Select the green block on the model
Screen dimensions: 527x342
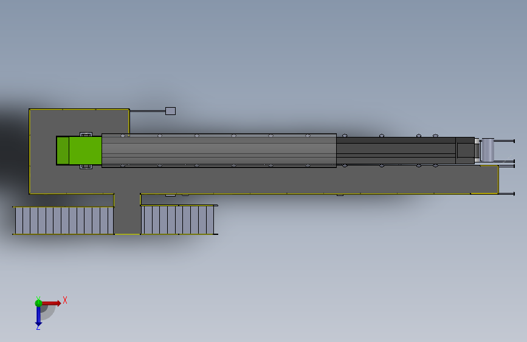pyautogui.click(x=79, y=150)
